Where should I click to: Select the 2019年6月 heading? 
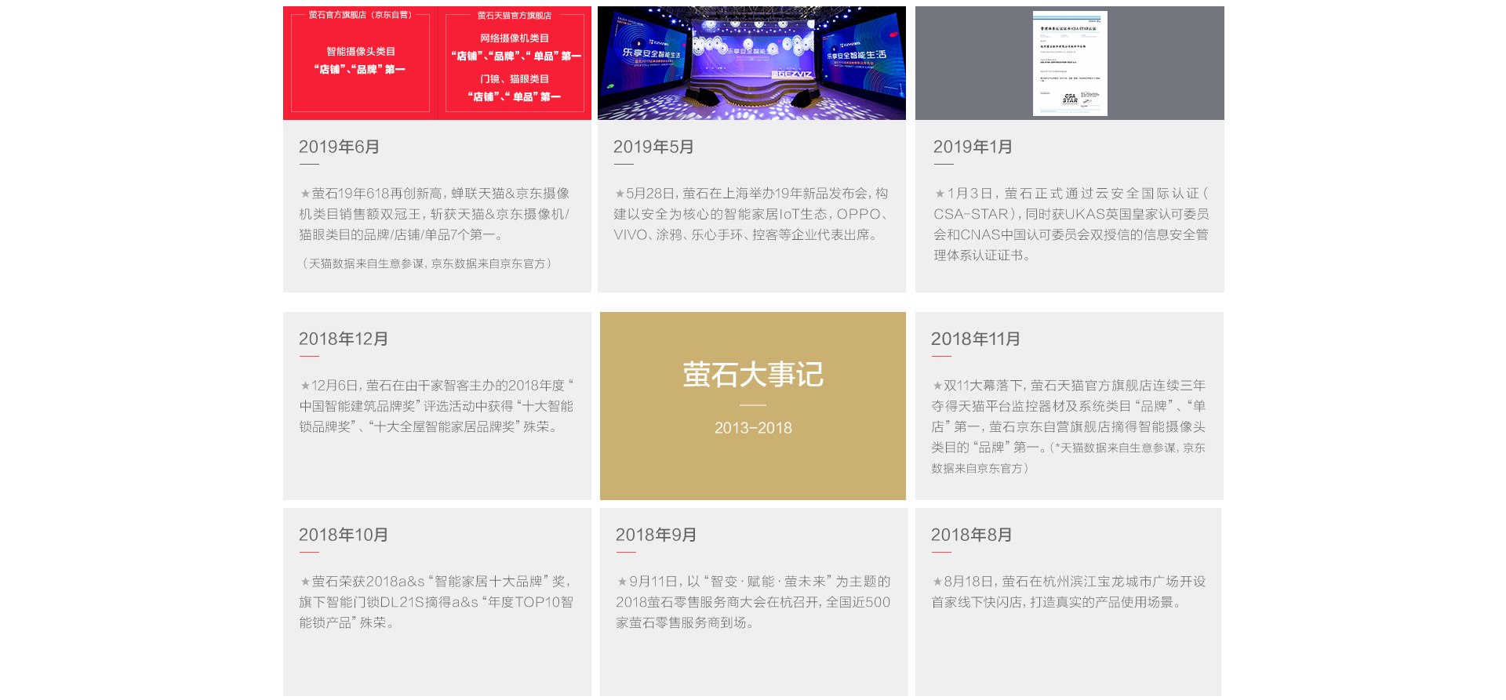339,147
